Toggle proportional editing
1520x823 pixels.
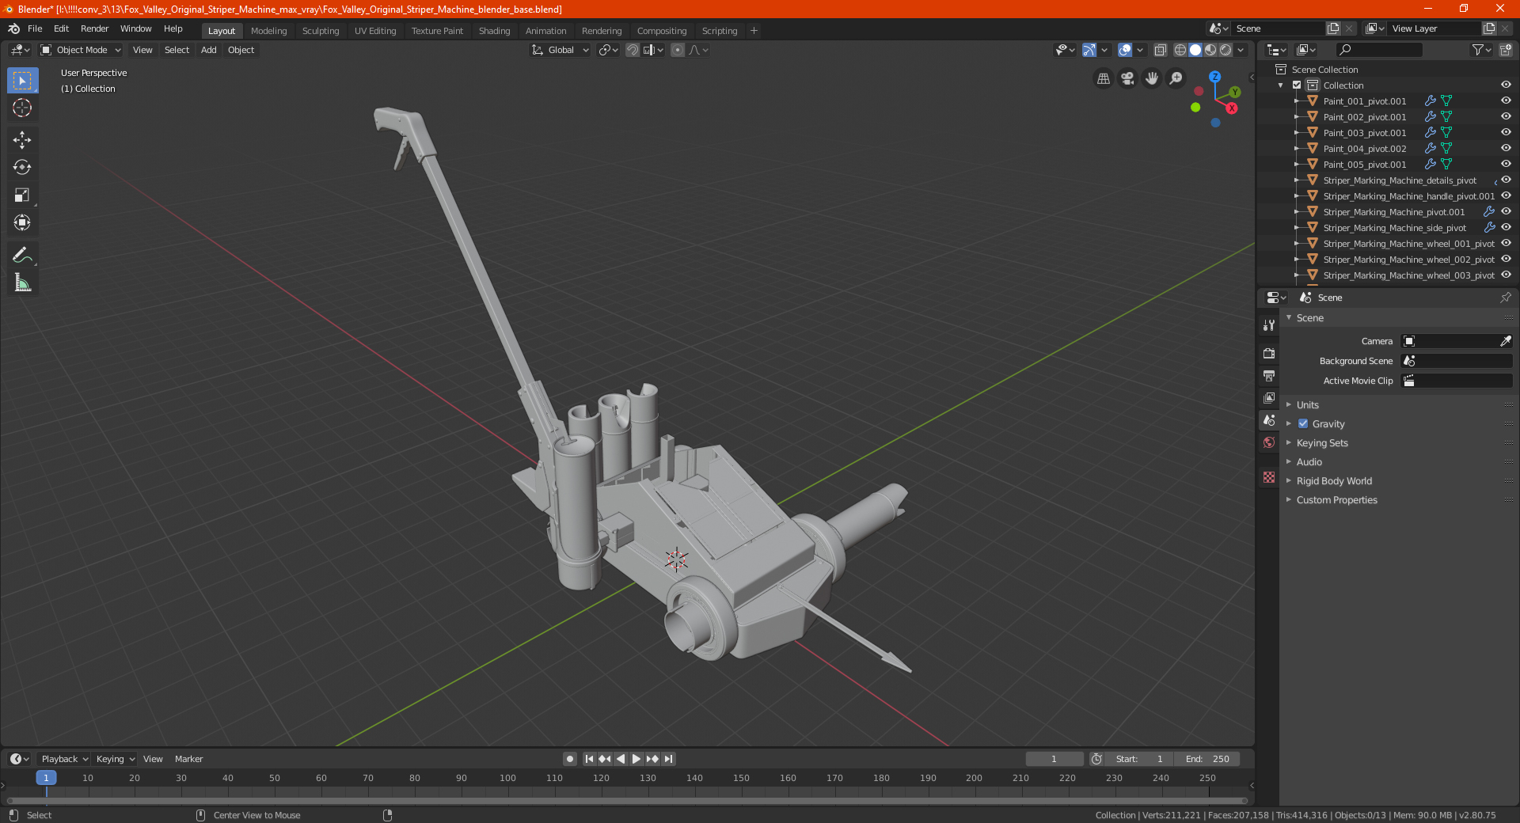(678, 50)
